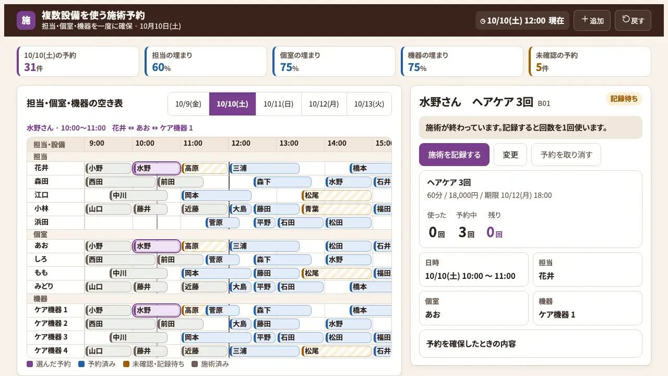The width and height of the screenshot is (668, 376).
Task: Select 菅原's booking in the 浜田 row
Action: pos(222,222)
